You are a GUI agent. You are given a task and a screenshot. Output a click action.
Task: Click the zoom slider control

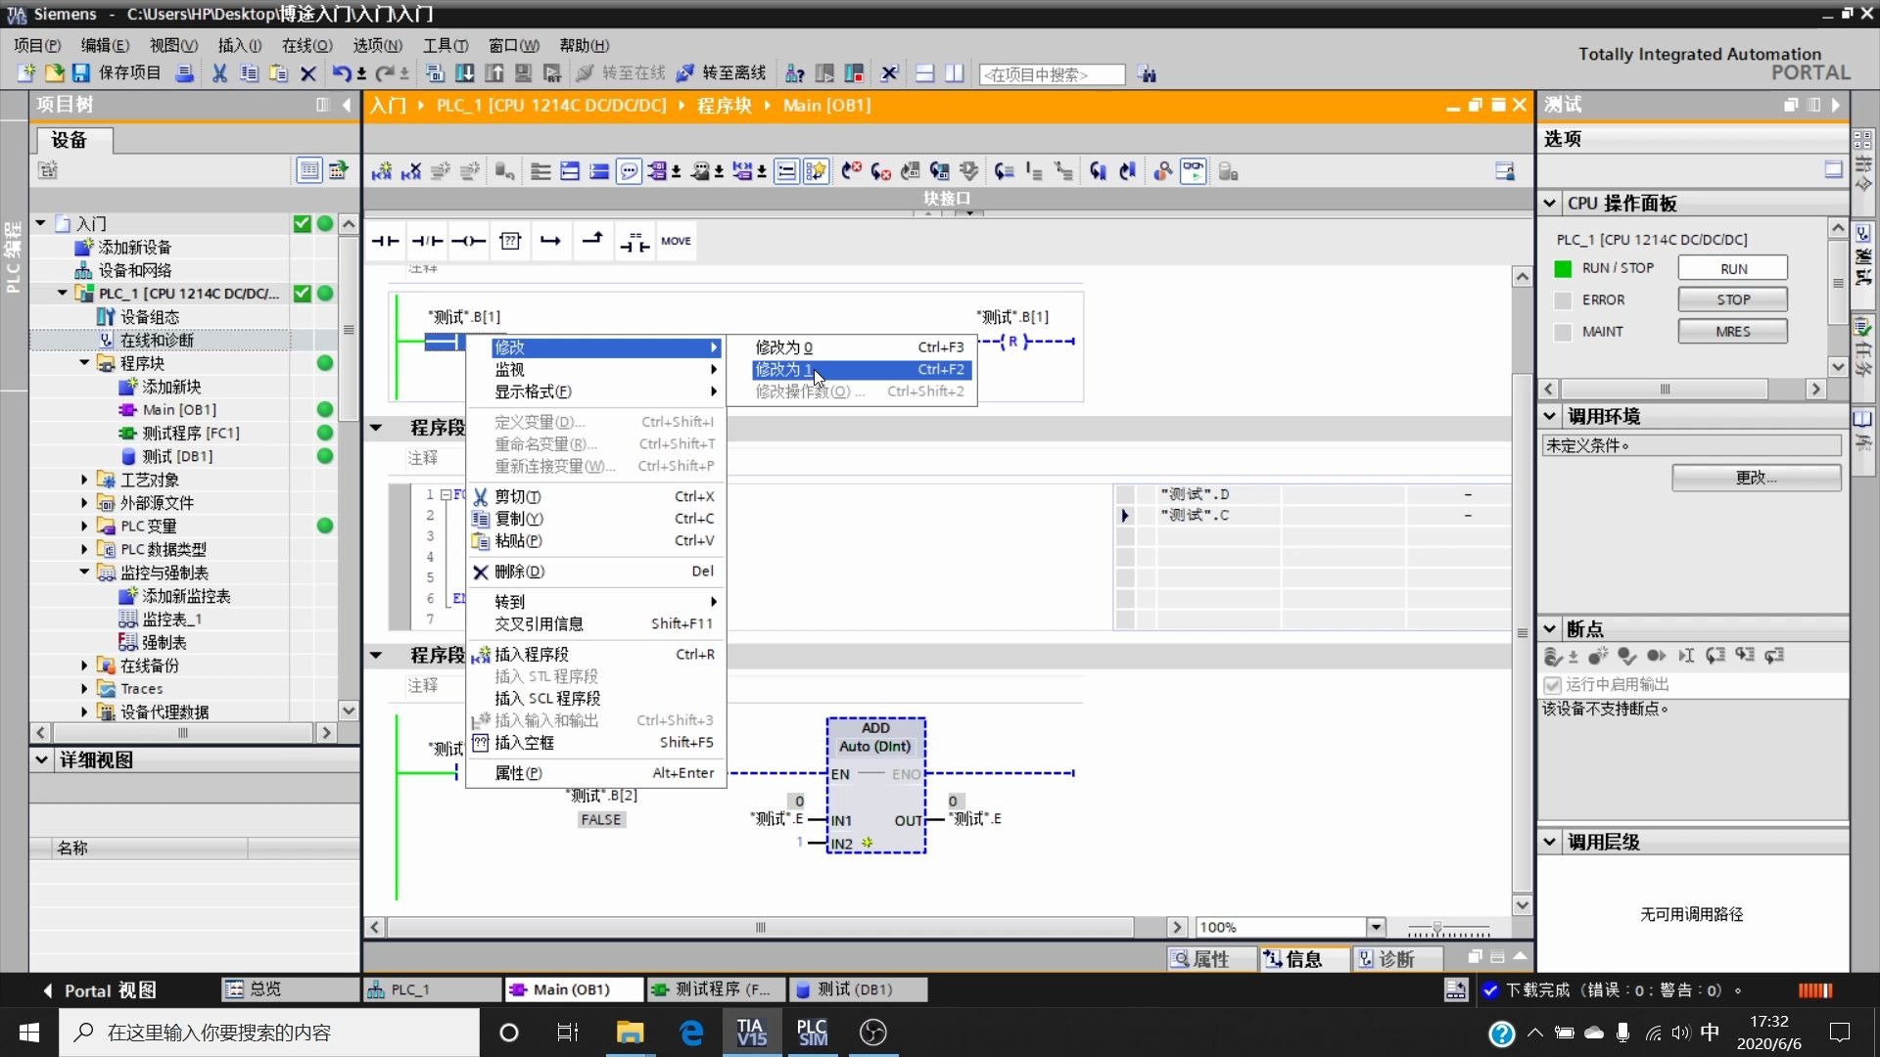1437,927
